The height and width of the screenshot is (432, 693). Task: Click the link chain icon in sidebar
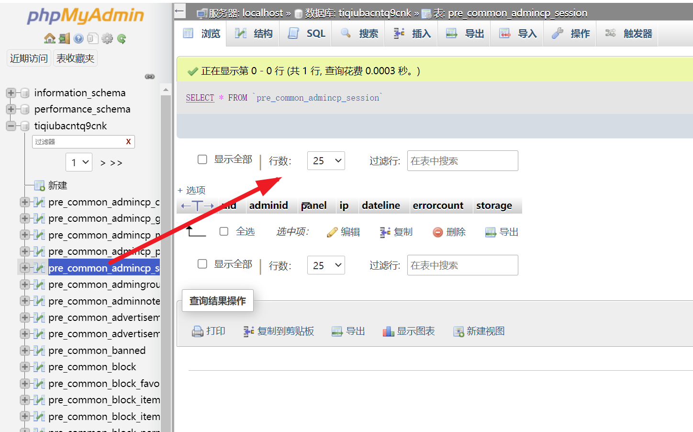pos(150,77)
